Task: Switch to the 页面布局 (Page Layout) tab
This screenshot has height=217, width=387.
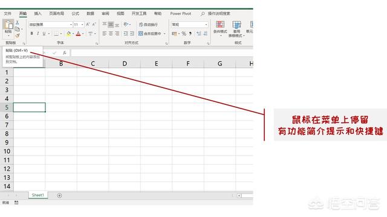Action: tap(56, 13)
